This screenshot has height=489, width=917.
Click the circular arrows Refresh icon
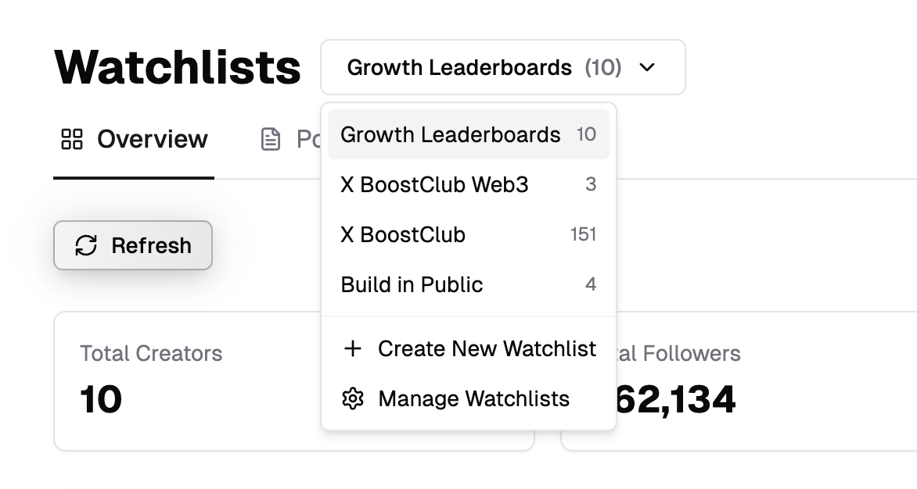[x=86, y=245]
